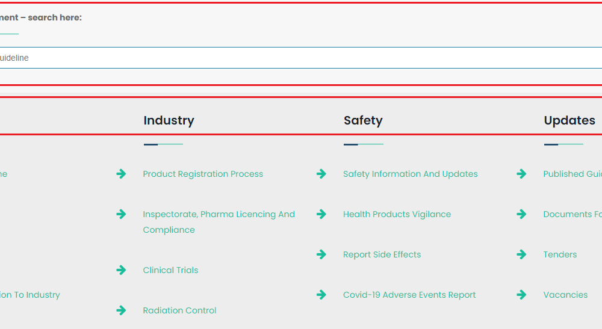Click the document search input field
Viewport: 602px width, 329px height.
click(x=301, y=58)
